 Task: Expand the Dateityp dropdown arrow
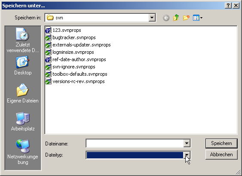coord(187,155)
